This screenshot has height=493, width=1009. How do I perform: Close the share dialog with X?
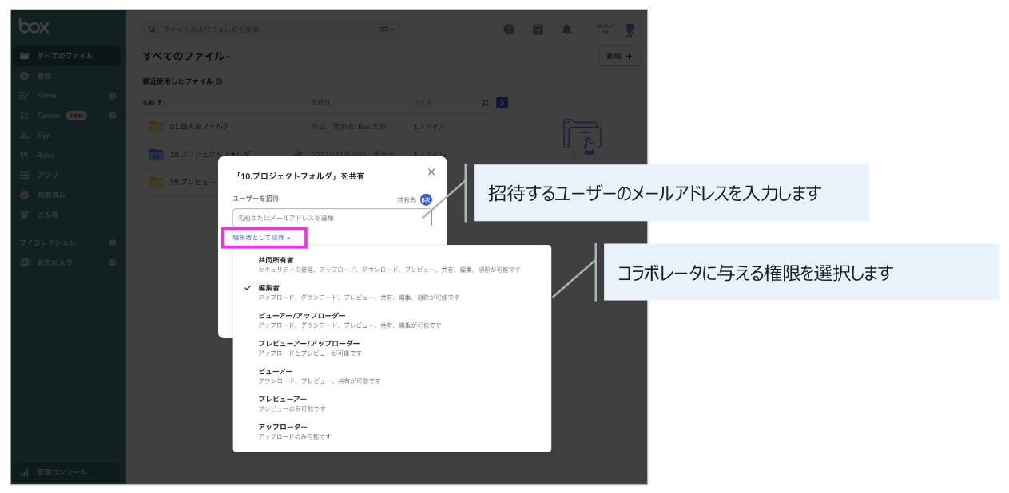coord(431,172)
